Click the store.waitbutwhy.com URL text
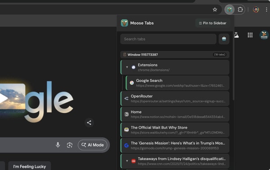 (178, 133)
